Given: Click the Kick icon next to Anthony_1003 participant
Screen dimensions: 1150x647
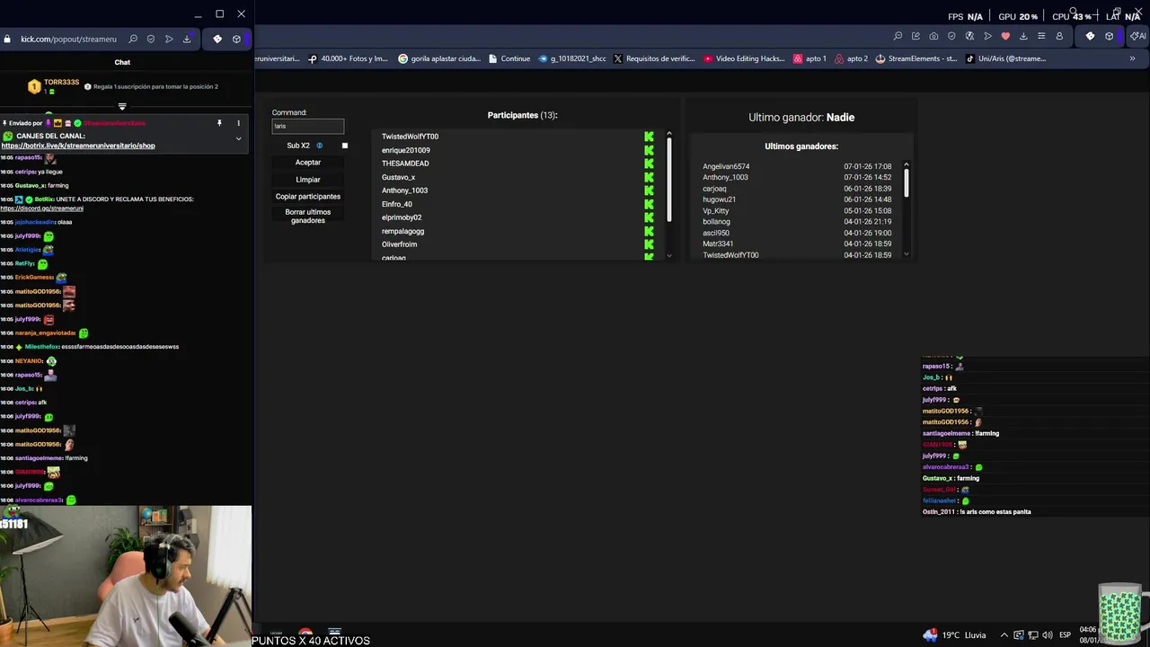Looking at the screenshot, I should click(649, 191).
